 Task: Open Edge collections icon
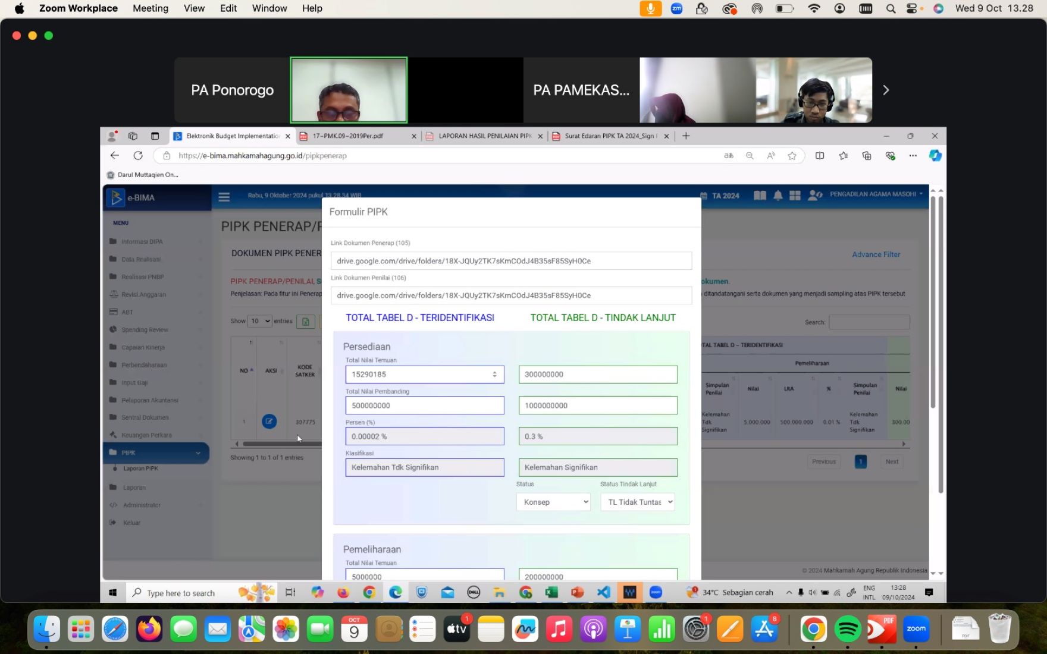(x=867, y=156)
